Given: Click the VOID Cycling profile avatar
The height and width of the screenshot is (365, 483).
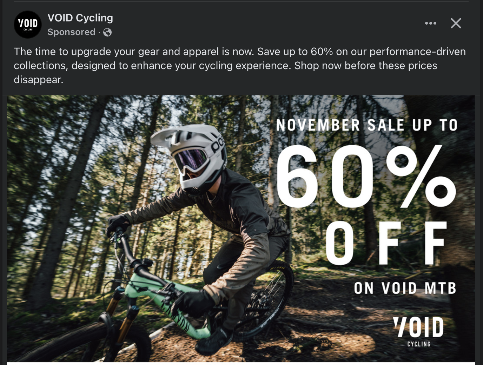Looking at the screenshot, I should point(28,25).
